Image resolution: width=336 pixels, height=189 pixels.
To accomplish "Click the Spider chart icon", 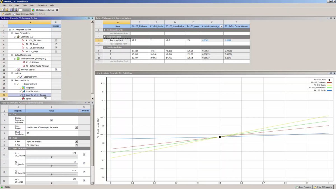I will pyautogui.click(x=24, y=99).
